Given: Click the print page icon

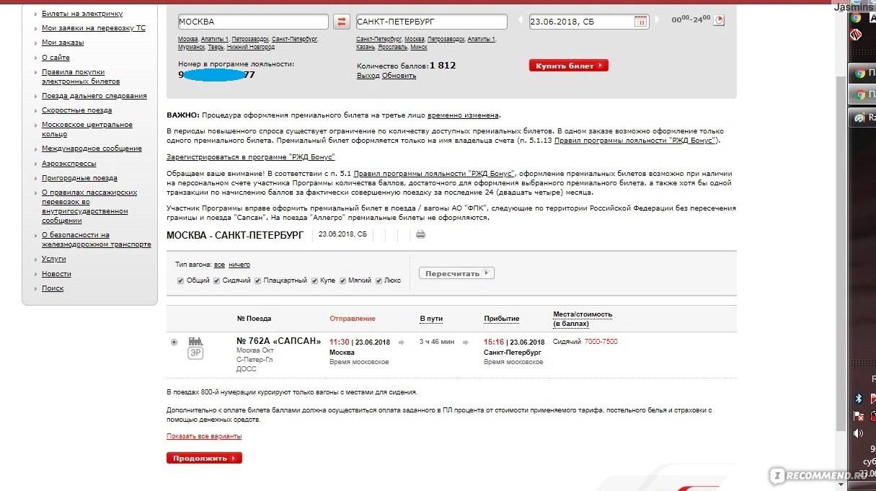Looking at the screenshot, I should point(420,234).
